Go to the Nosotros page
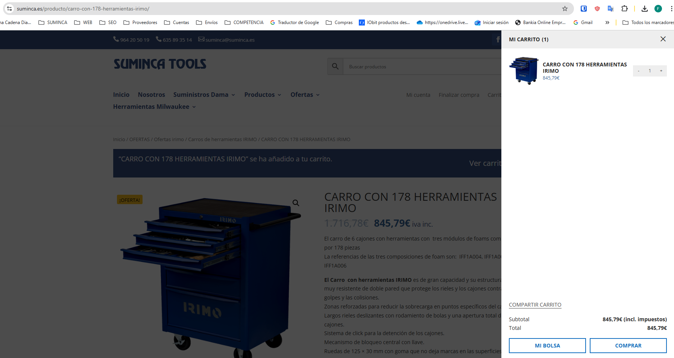Screen dimensions: 674x358 151,95
